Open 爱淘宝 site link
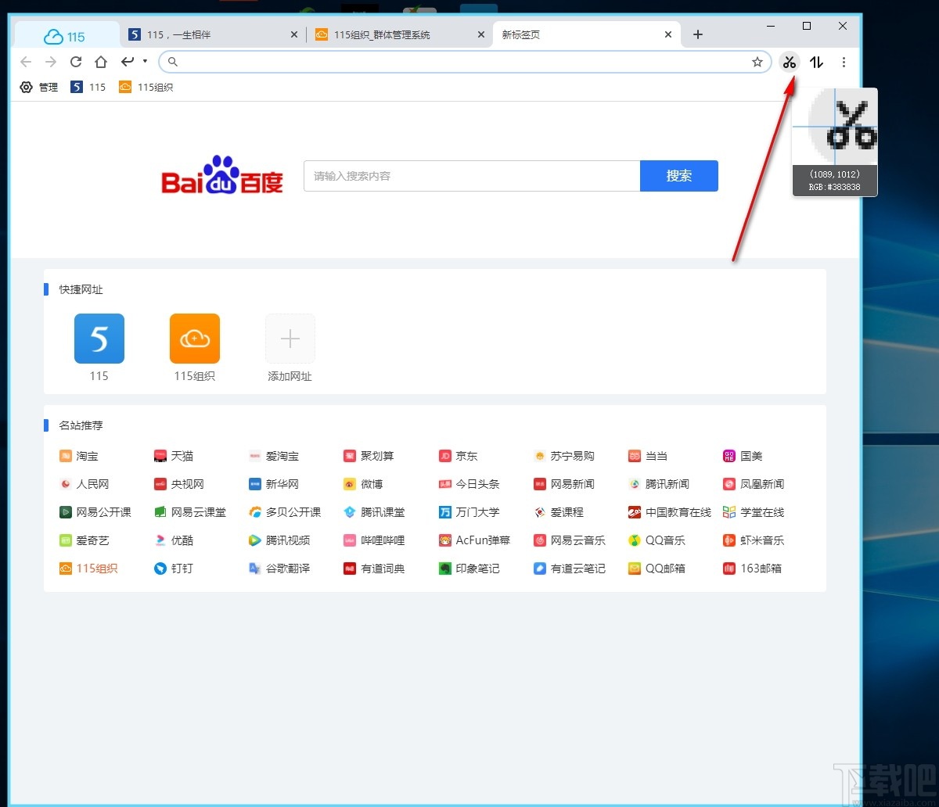The height and width of the screenshot is (807, 939). [274, 456]
